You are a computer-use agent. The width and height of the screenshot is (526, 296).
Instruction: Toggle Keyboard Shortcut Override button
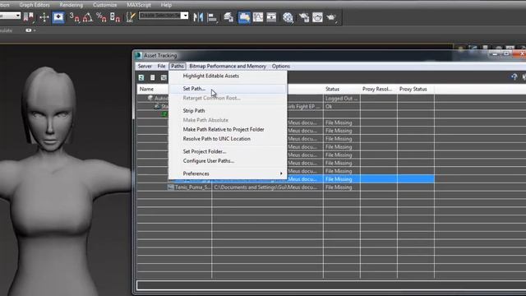pyautogui.click(x=58, y=17)
